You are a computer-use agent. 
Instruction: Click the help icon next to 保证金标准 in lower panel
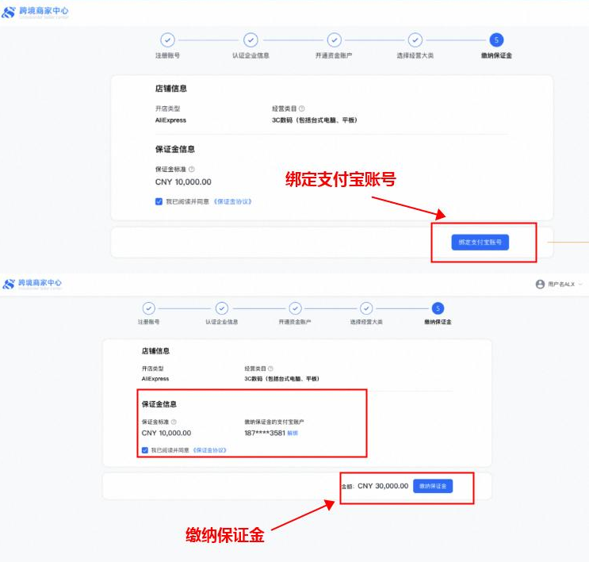[x=174, y=422]
